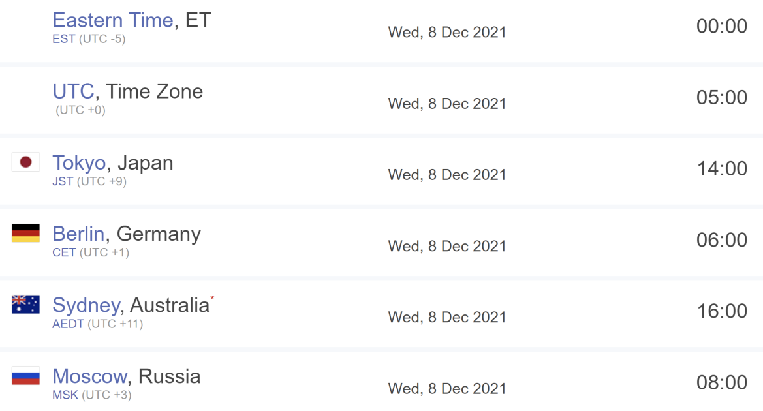The width and height of the screenshot is (763, 411).
Task: Click the red asterisk next to Australia
Action: 212,297
